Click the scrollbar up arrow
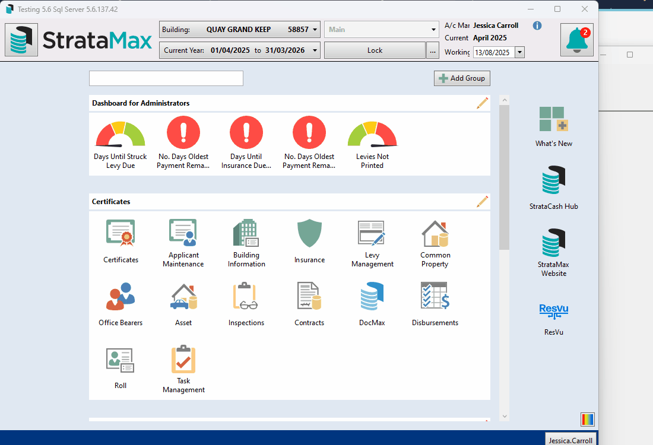653x445 pixels. point(505,100)
